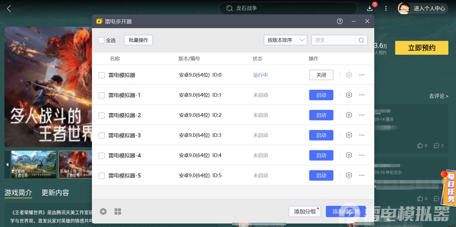
Task: Select the 雷电模拟器-4 checkbox
Action: 102,156
